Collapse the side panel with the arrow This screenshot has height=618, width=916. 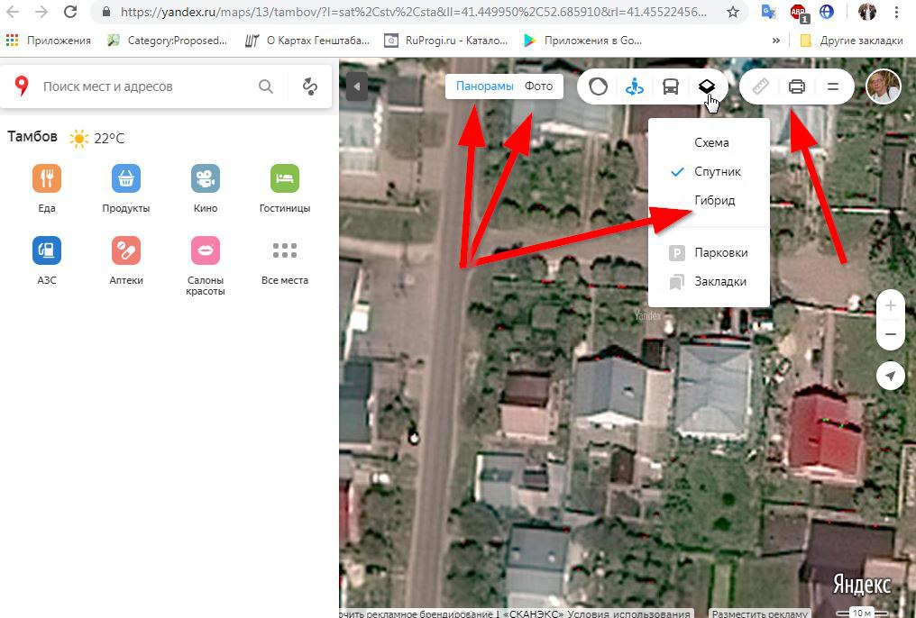point(356,87)
